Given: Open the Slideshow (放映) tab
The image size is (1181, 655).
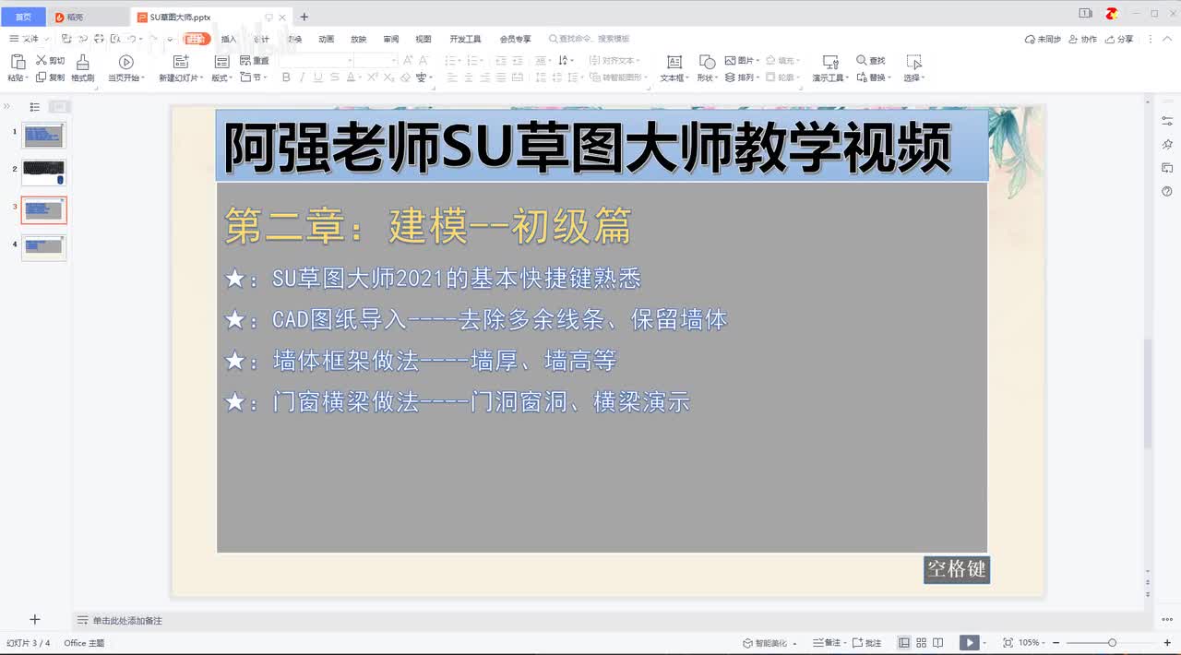Looking at the screenshot, I should [x=358, y=39].
